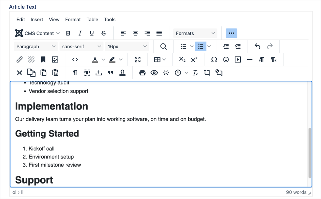
Task: Expand numbered list style options arrow
Action: (209, 46)
